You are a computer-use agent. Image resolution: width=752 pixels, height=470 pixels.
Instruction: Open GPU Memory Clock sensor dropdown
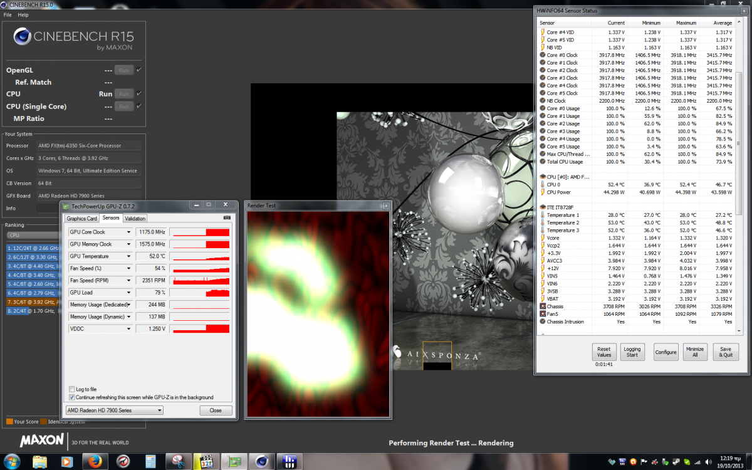[x=128, y=244]
